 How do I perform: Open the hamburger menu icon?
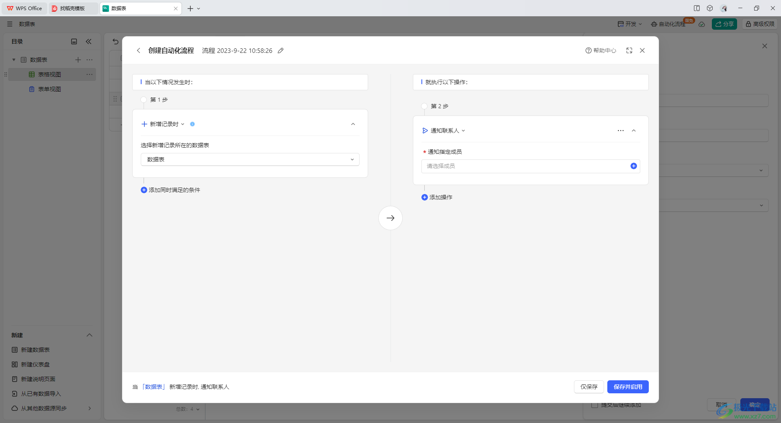(10, 24)
